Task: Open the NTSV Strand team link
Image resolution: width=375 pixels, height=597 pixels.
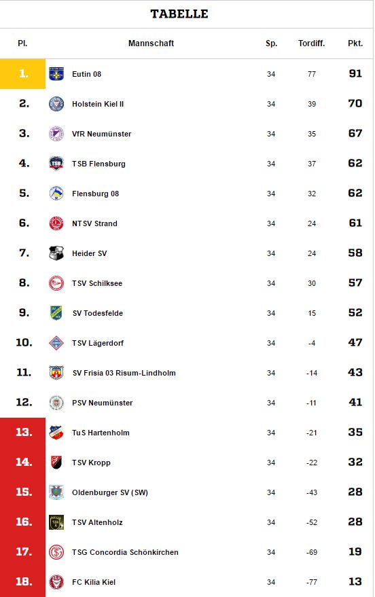Action: (x=95, y=223)
